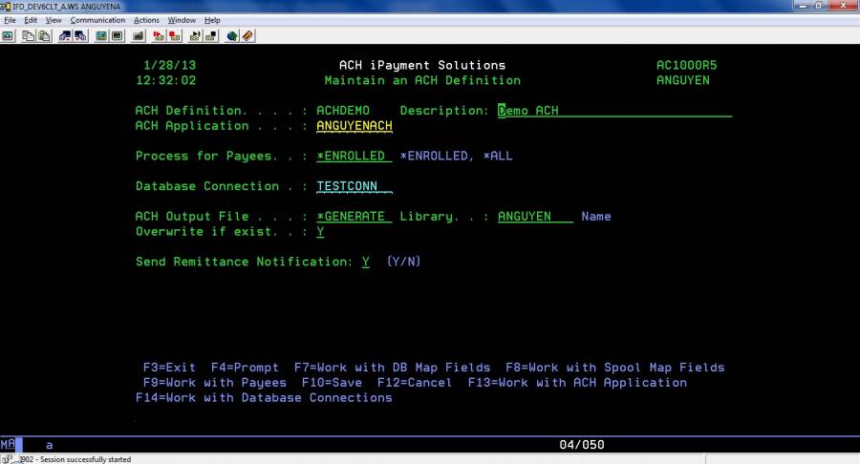Viewport: 860px width, 464px height.
Task: Click into the Description field
Action: (x=613, y=111)
